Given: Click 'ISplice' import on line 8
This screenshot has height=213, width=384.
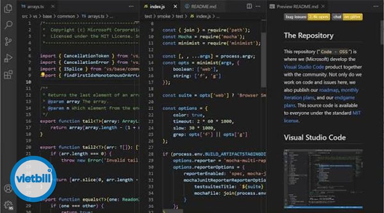Looking at the screenshot, I should point(73,69).
